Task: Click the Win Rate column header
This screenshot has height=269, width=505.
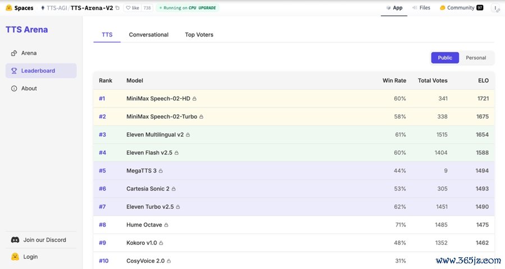Action: (394, 81)
